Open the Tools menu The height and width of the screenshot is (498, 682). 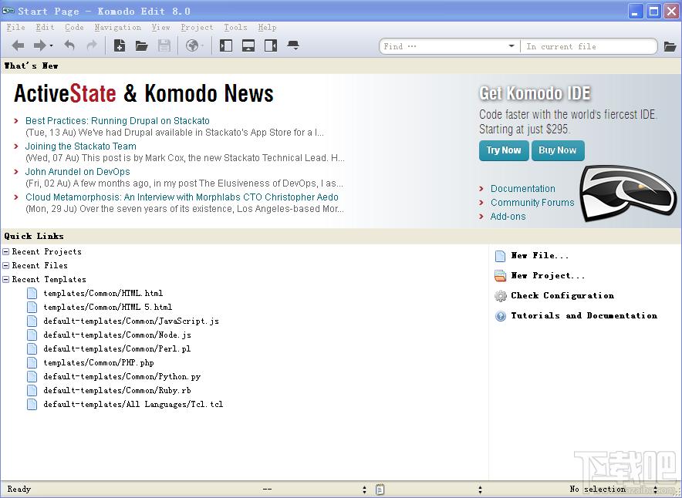[x=235, y=28]
